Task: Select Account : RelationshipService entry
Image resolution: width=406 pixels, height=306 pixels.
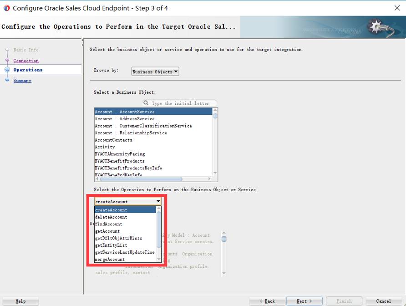Action: 153,133
